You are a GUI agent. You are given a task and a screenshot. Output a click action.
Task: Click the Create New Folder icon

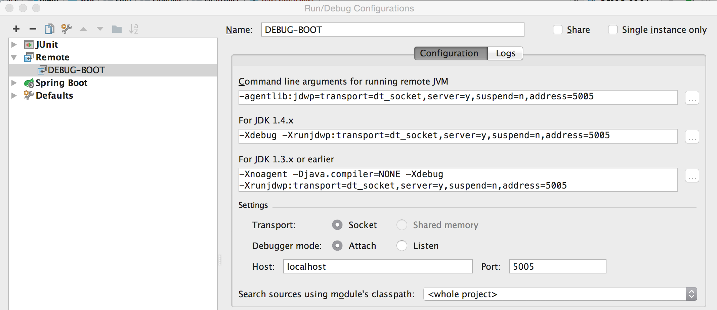tap(117, 29)
